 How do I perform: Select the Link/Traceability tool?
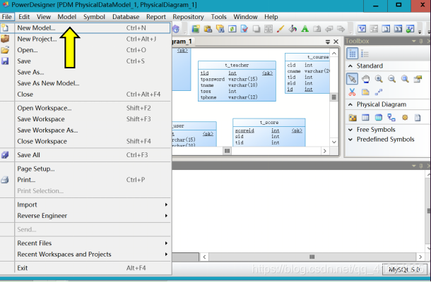[379, 92]
